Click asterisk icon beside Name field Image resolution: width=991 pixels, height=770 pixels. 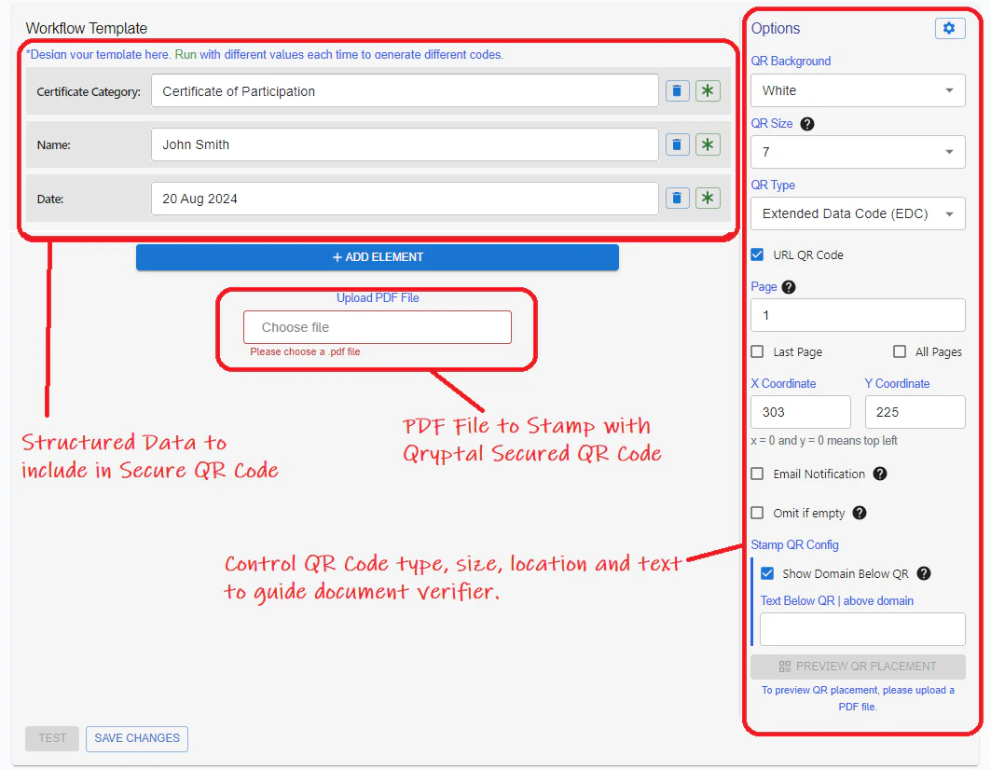point(708,144)
